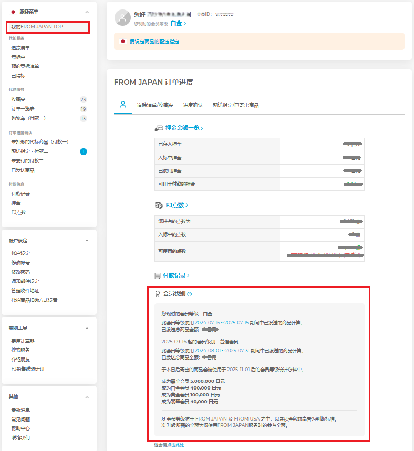Collapse the 服务菜单 section
This screenshot has height=451, width=414.
(x=87, y=12)
